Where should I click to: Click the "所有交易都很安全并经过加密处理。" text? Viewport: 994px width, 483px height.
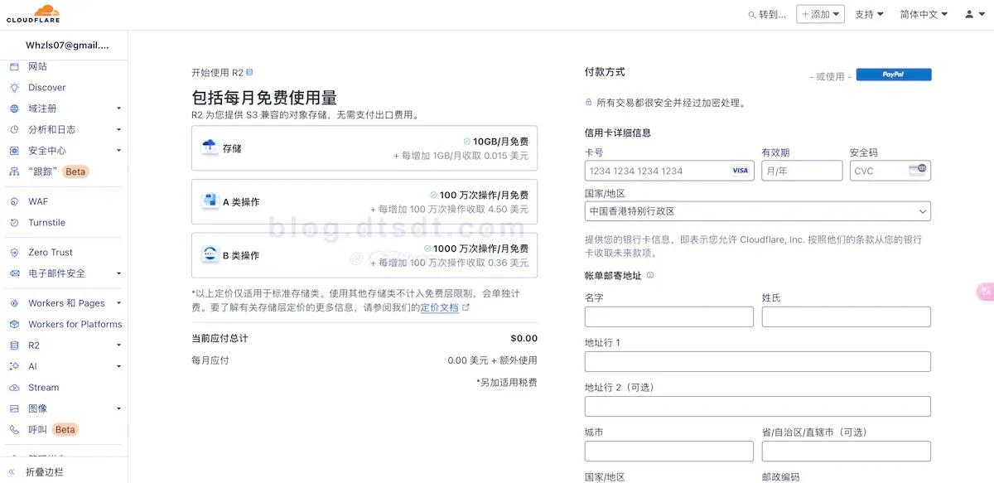pyautogui.click(x=672, y=103)
